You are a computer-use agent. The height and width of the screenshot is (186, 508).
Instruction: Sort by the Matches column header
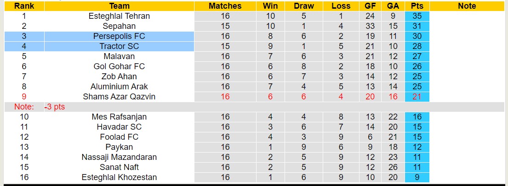[x=225, y=6]
